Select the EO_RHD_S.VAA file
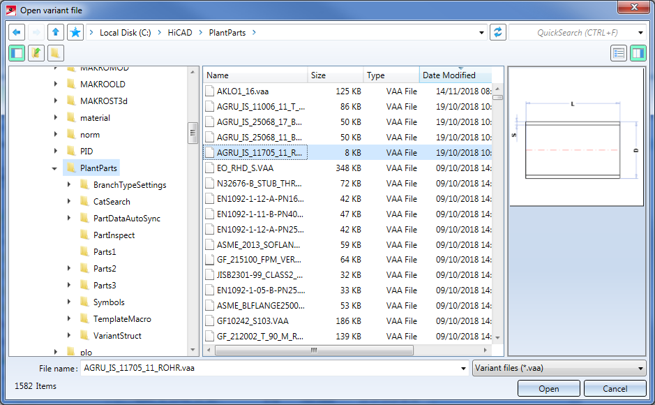 246,168
